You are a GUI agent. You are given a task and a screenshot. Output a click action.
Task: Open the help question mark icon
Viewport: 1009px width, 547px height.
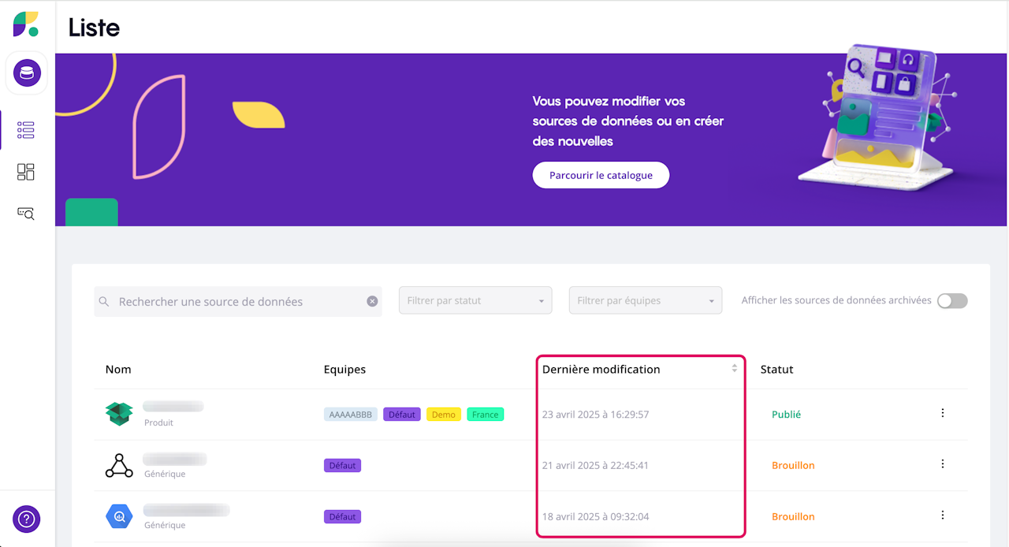tap(27, 519)
